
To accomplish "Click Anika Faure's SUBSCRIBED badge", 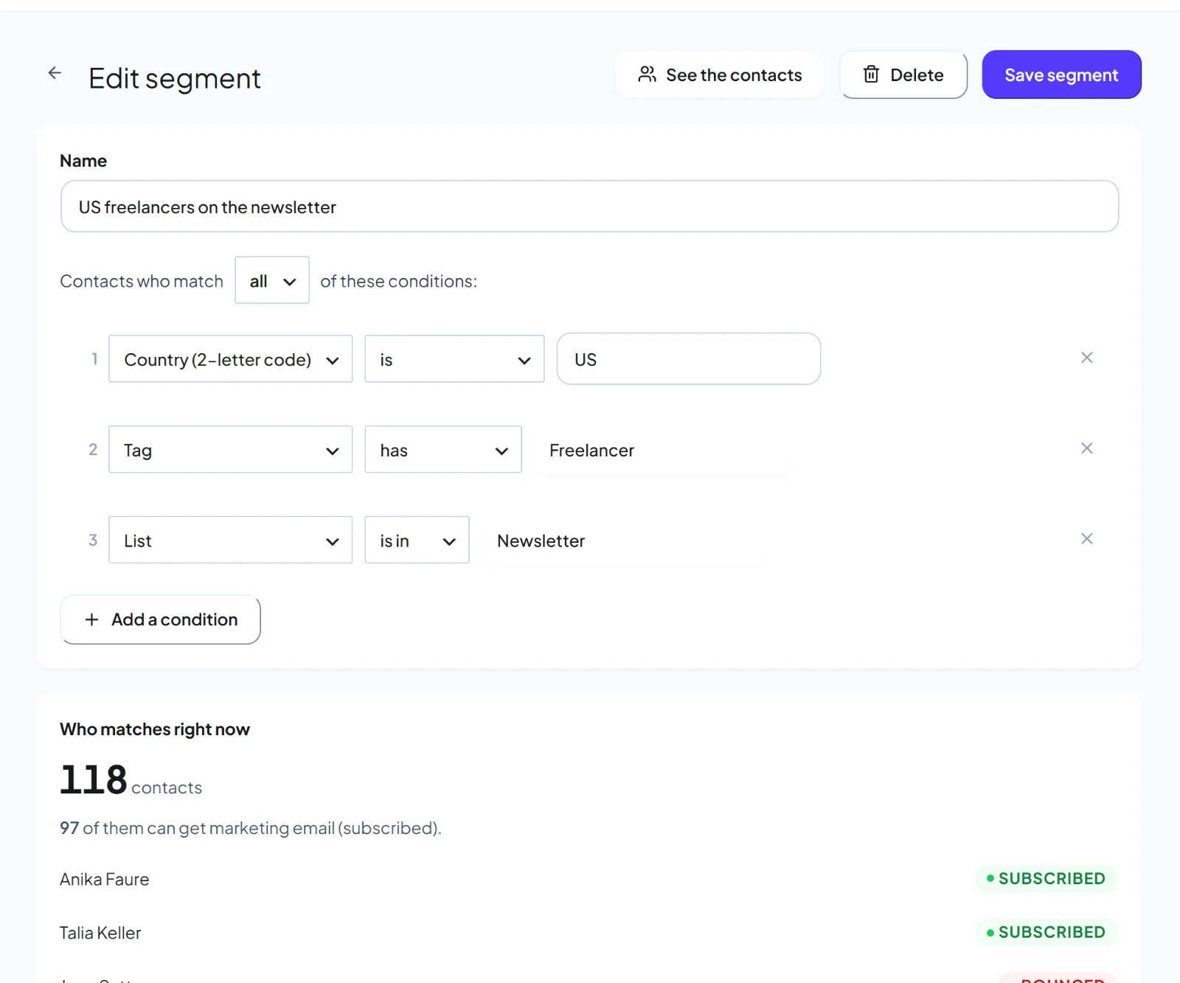I will [x=1046, y=878].
